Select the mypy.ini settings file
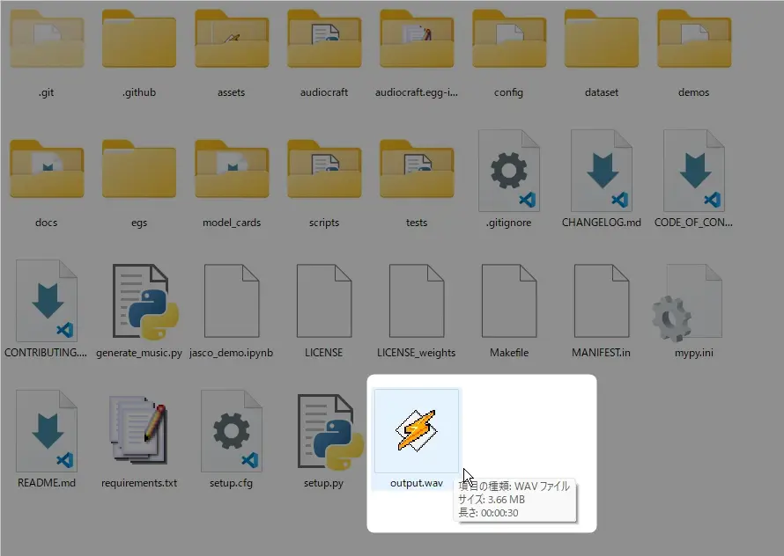This screenshot has height=556, width=784. (693, 302)
